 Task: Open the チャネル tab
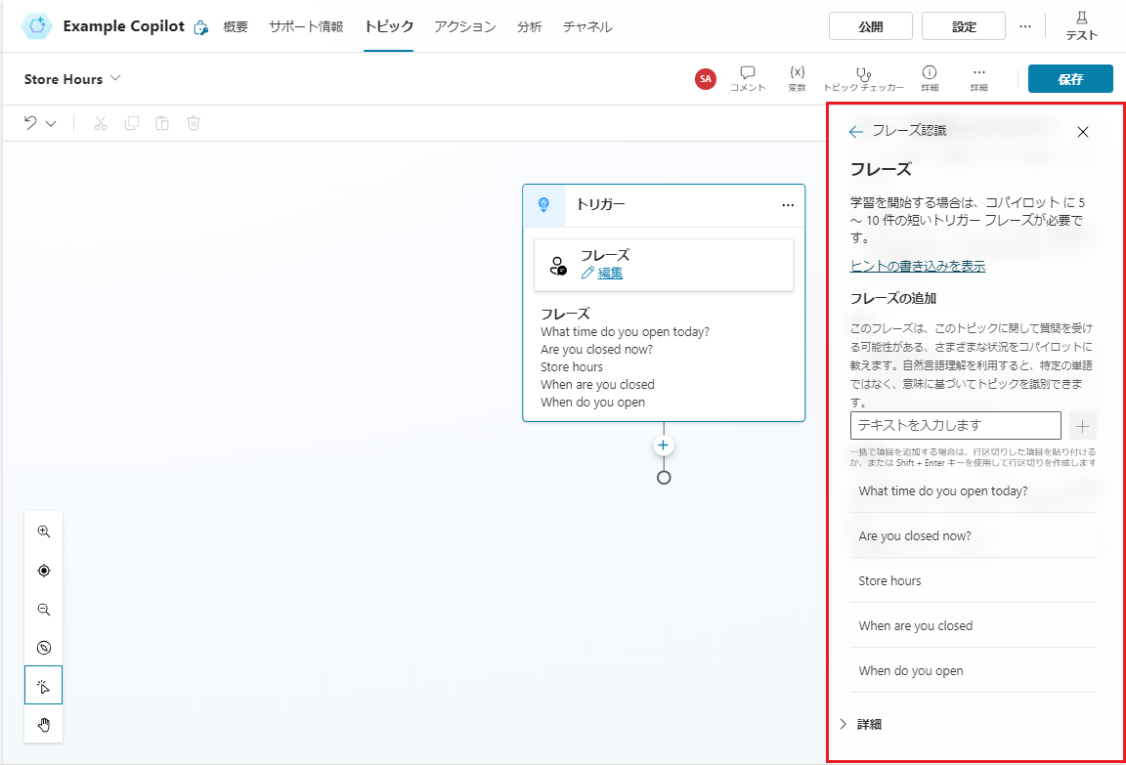click(x=587, y=26)
